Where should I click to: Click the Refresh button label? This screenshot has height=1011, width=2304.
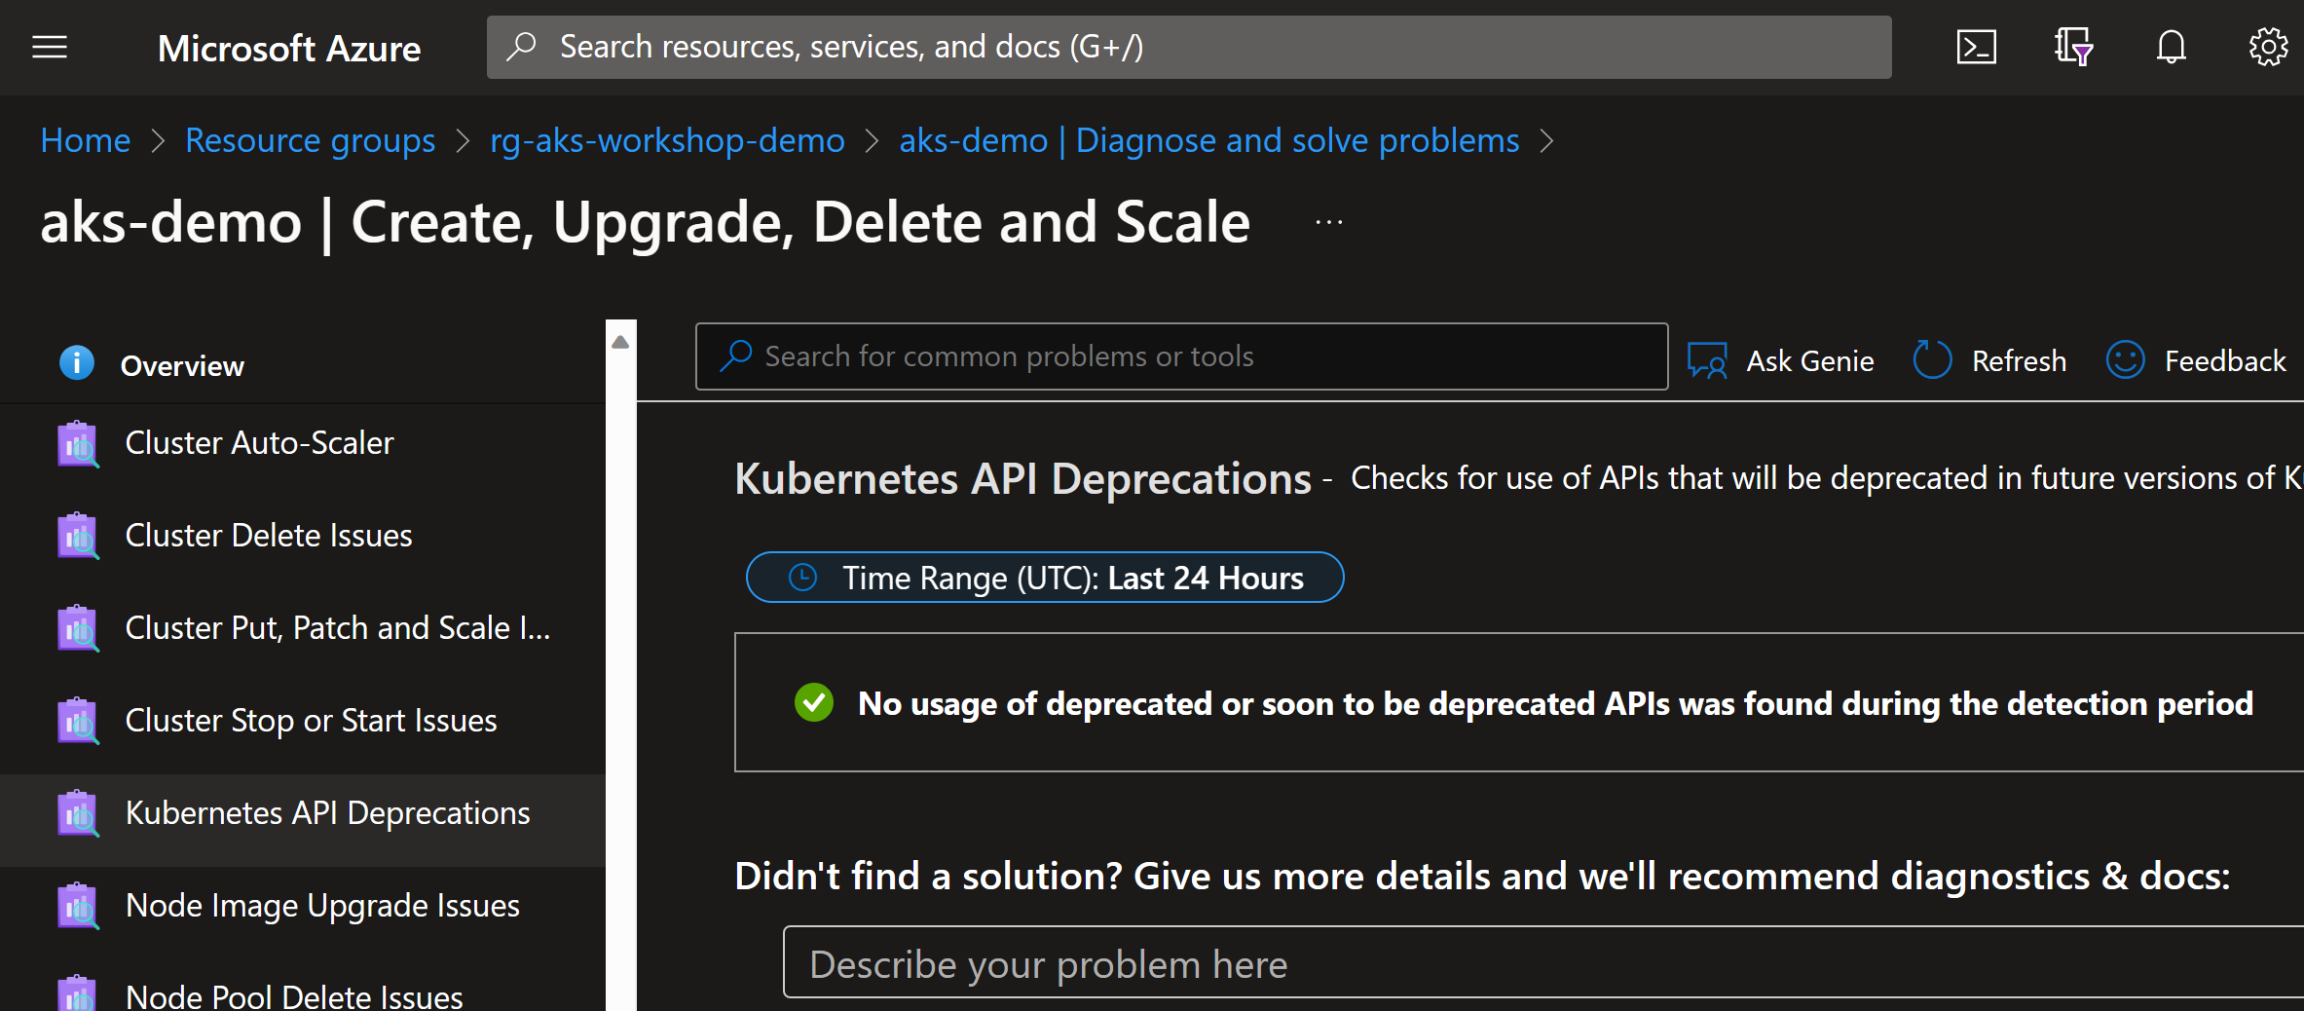(x=2019, y=361)
